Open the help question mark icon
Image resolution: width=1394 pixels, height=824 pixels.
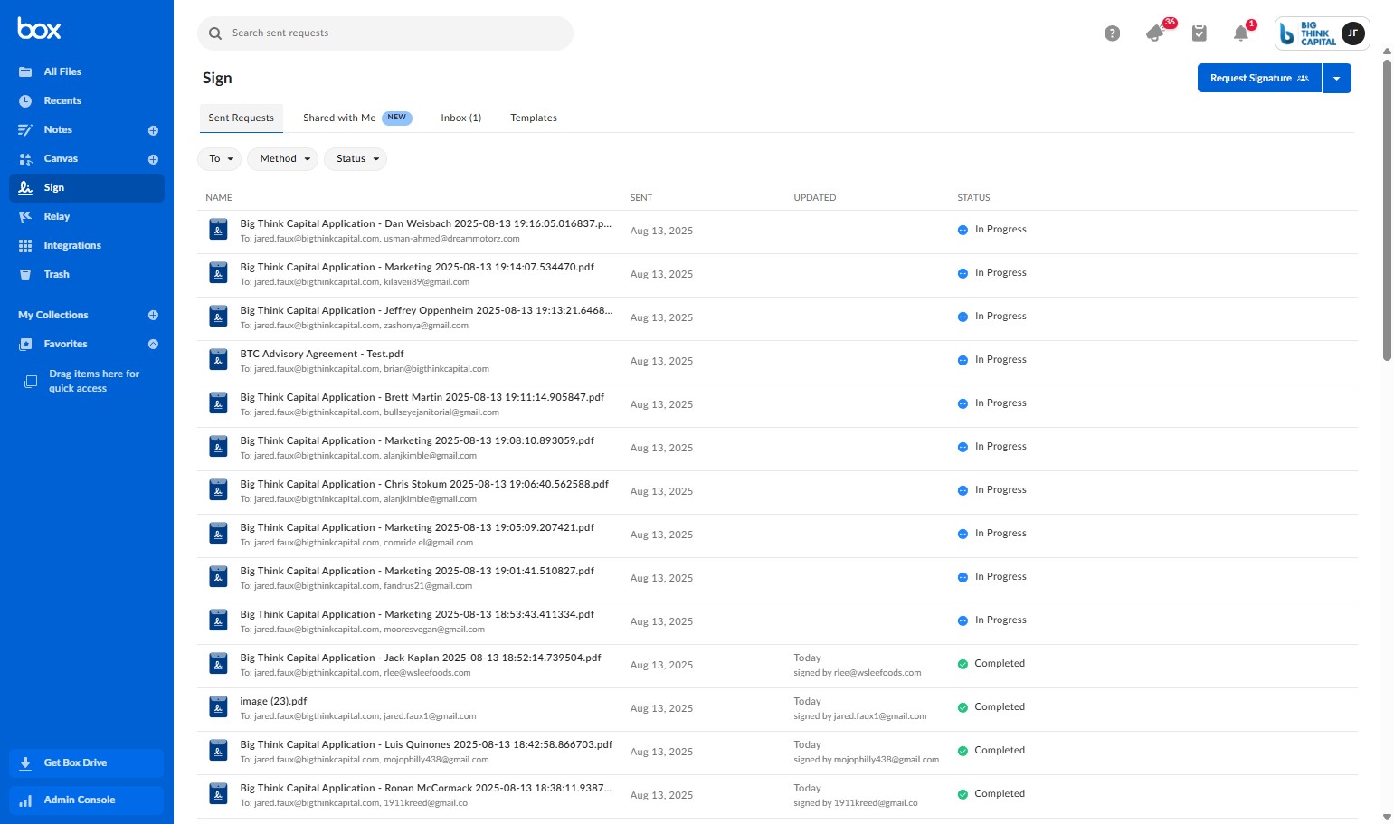coord(1113,33)
